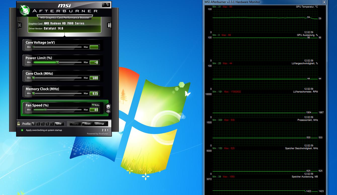Select profile slot 4
Viewport: 337px width, 195px height.
(48, 124)
